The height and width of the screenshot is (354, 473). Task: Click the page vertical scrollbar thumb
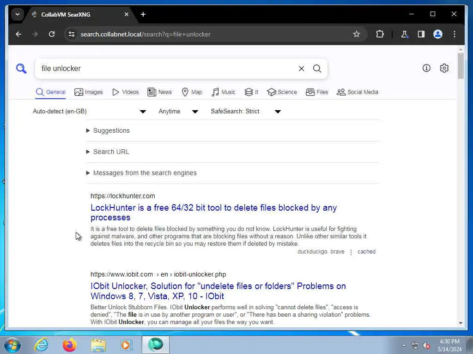[x=461, y=65]
